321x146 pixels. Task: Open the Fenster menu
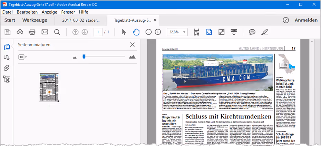pos(68,12)
